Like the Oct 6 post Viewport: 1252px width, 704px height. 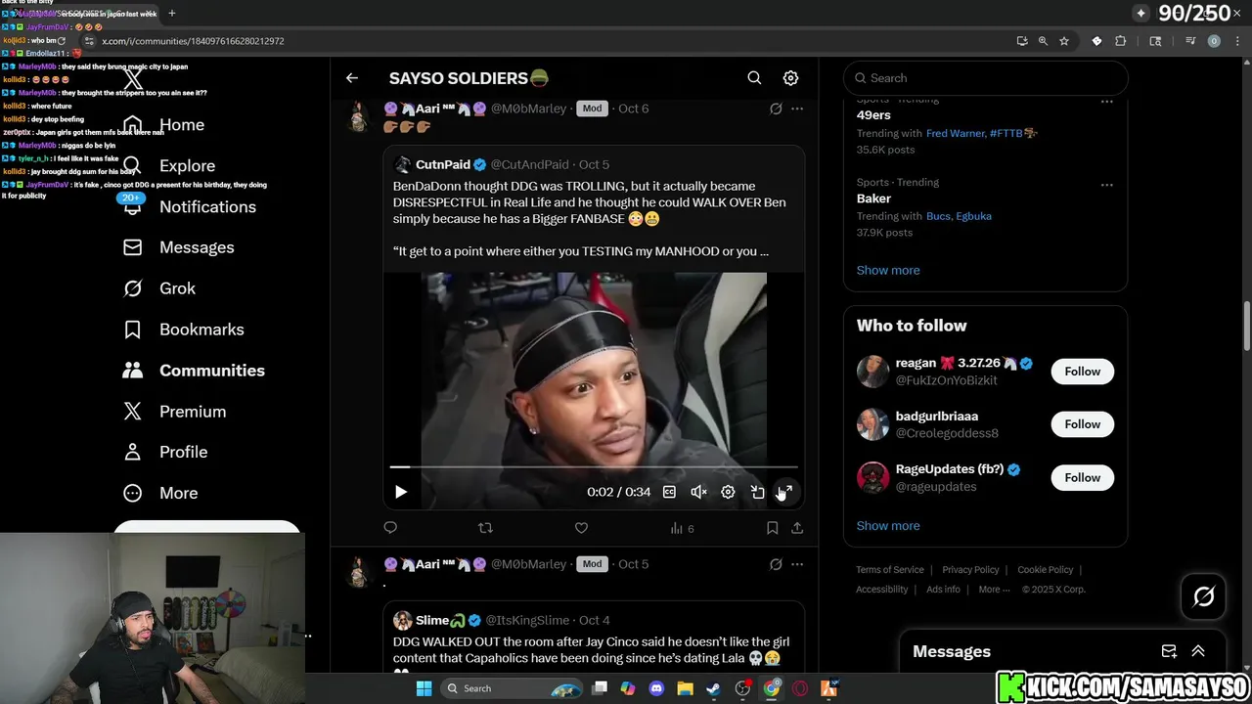pos(581,528)
